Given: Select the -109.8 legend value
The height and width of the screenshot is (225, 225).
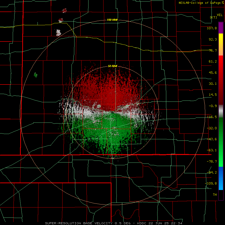Looking at the screenshot, I should (x=211, y=183).
